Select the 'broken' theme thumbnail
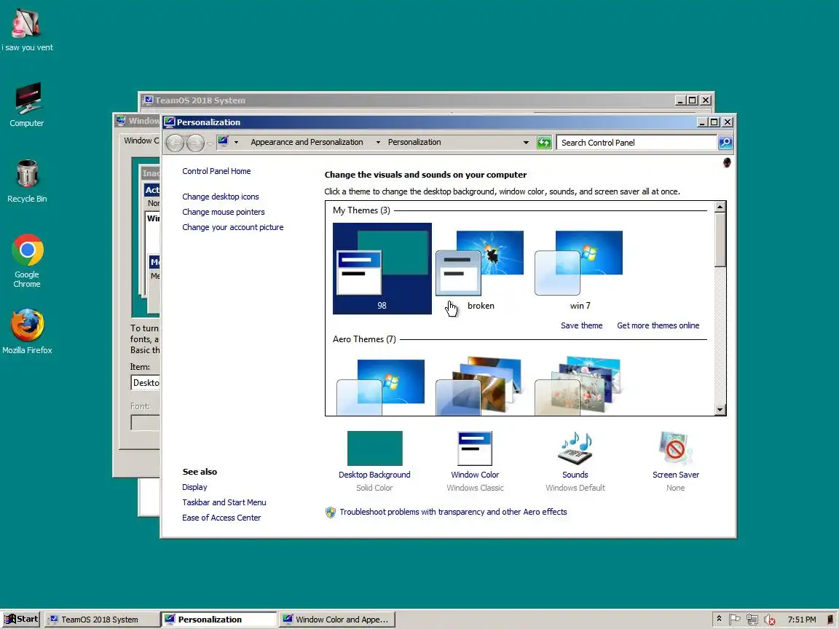The image size is (839, 629). click(481, 269)
